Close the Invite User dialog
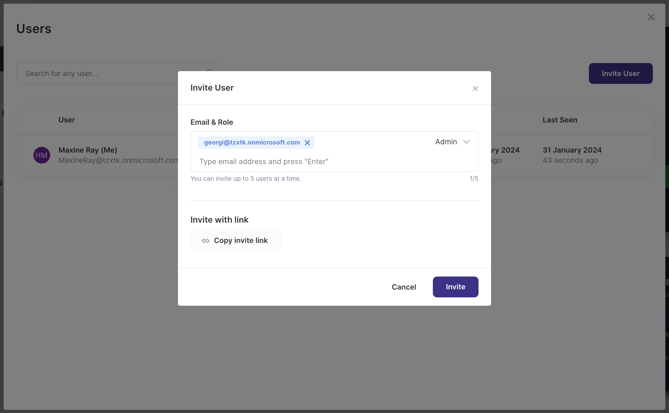The height and width of the screenshot is (413, 669). tap(475, 89)
